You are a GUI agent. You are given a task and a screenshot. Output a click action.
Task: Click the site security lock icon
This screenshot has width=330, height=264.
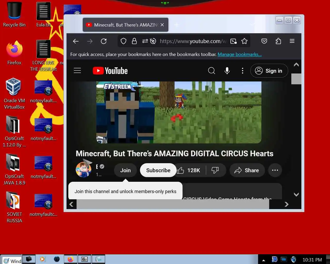[x=134, y=41]
